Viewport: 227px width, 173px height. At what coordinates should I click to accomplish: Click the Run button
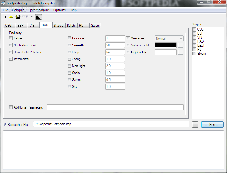pos(212,125)
